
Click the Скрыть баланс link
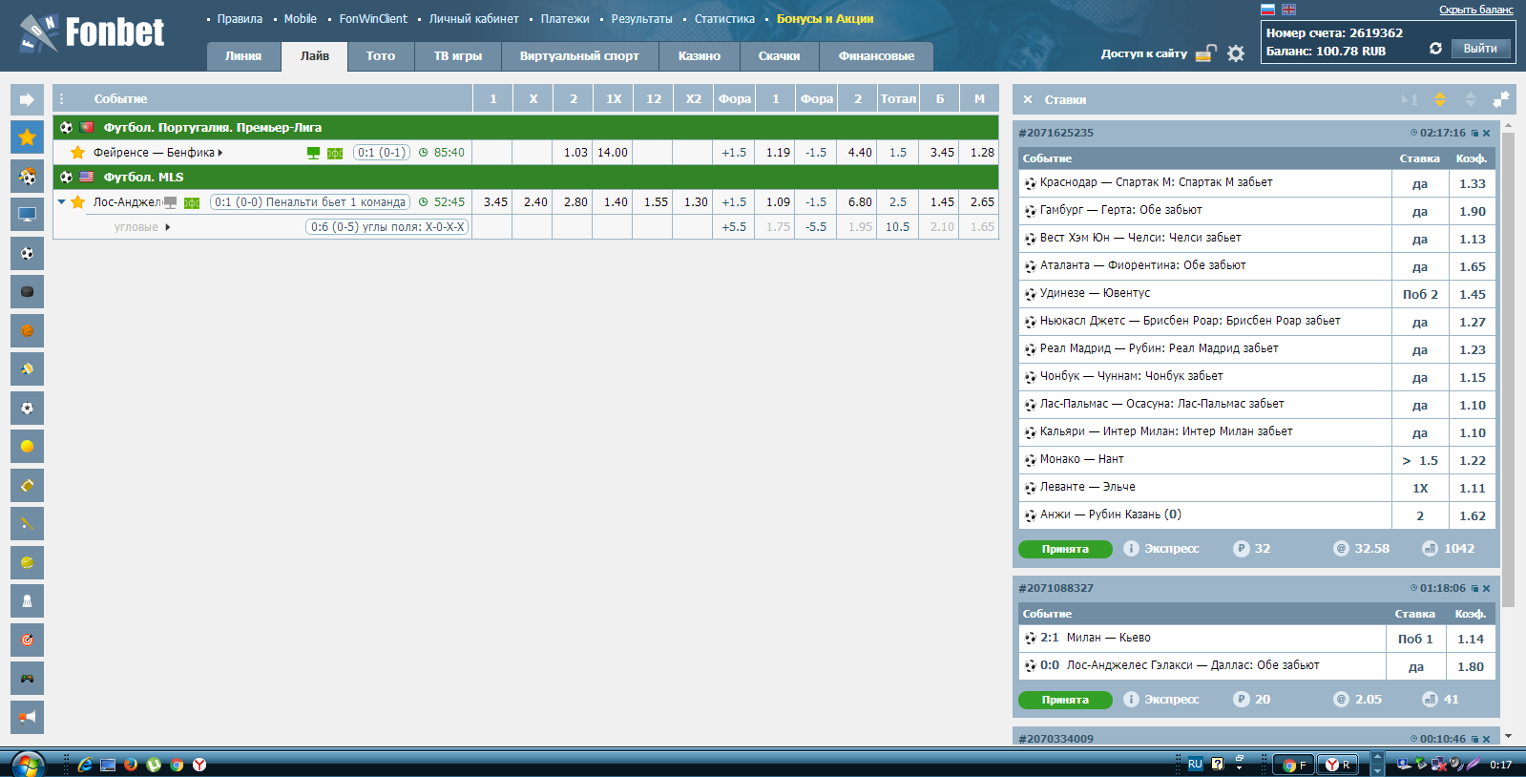pos(1476,10)
